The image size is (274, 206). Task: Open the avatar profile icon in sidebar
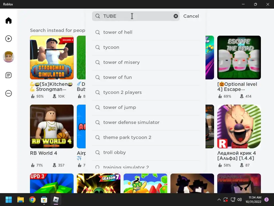8,57
